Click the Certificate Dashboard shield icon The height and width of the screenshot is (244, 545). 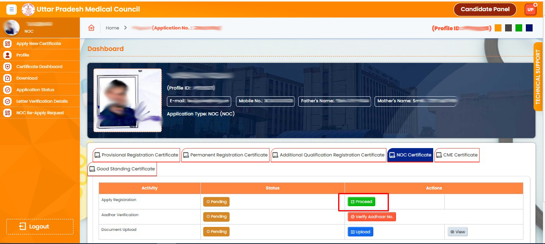(7, 66)
